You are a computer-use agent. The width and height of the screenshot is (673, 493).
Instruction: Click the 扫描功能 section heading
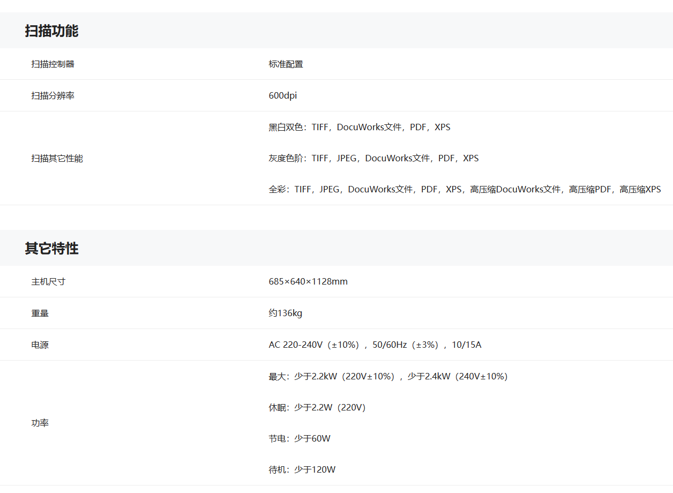pos(51,31)
